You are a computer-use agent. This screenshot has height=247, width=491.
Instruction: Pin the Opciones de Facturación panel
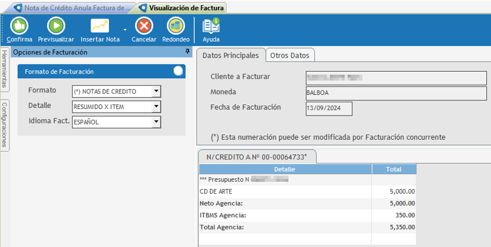click(x=187, y=52)
